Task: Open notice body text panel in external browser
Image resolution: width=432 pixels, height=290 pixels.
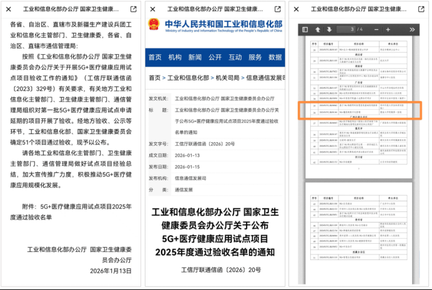Action: pos(134,9)
